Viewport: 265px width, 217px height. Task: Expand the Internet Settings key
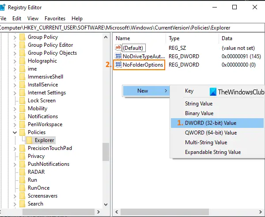click(x=15, y=93)
